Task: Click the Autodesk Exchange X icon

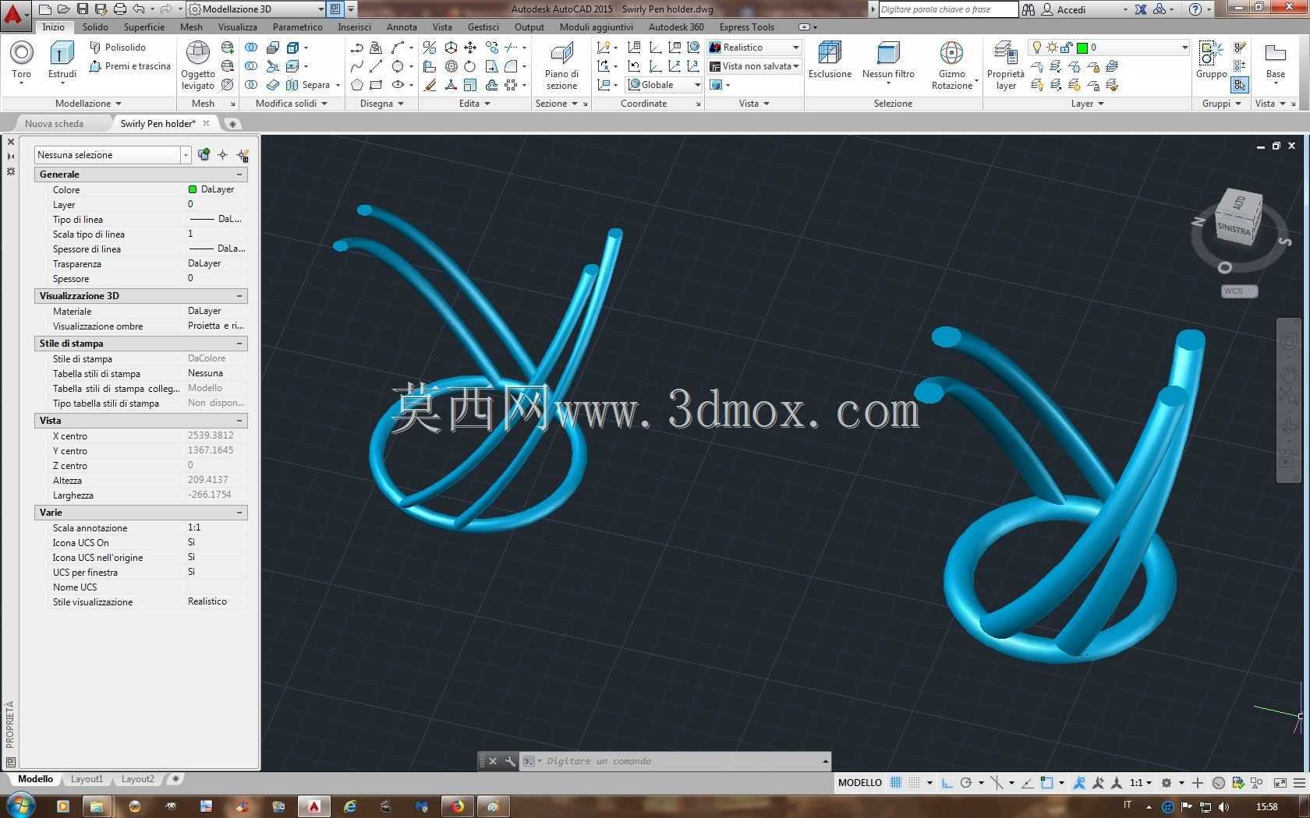Action: pyautogui.click(x=1142, y=9)
